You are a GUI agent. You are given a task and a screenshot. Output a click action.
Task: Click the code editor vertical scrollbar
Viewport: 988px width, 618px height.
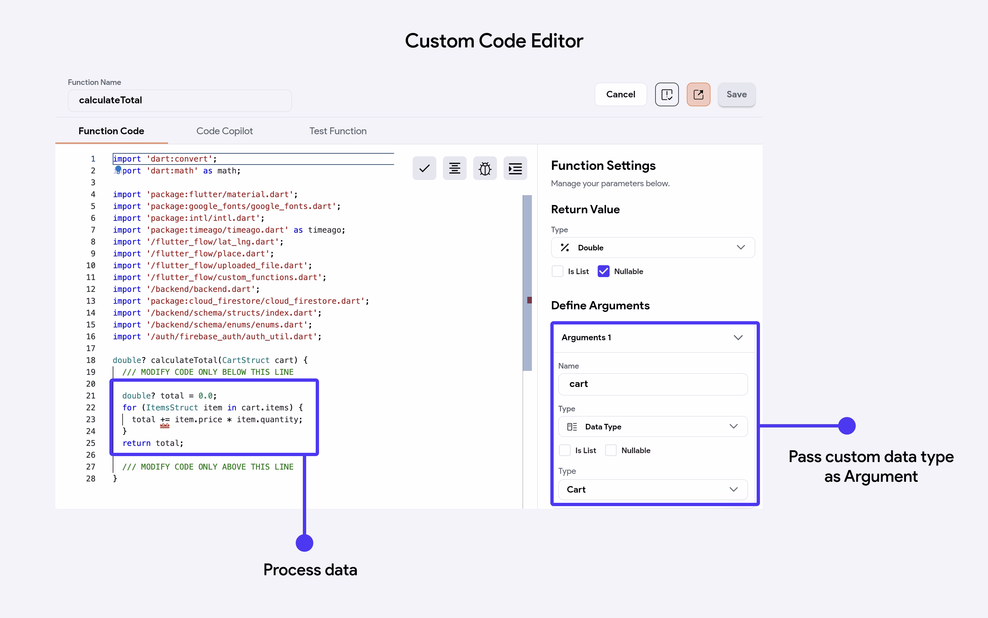(527, 283)
